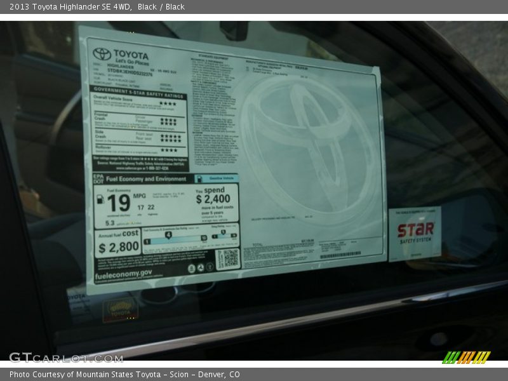Select the Rollover four-star rating

(168, 150)
